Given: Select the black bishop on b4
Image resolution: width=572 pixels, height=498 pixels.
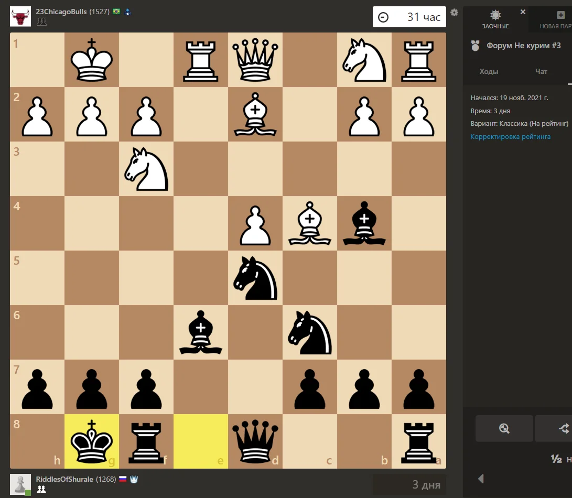Looking at the screenshot, I should (364, 223).
